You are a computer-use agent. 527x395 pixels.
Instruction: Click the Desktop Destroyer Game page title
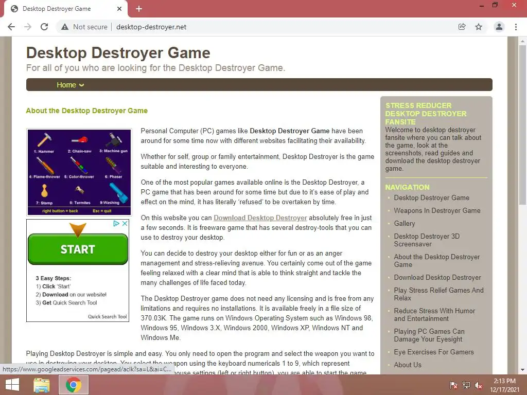click(x=118, y=53)
